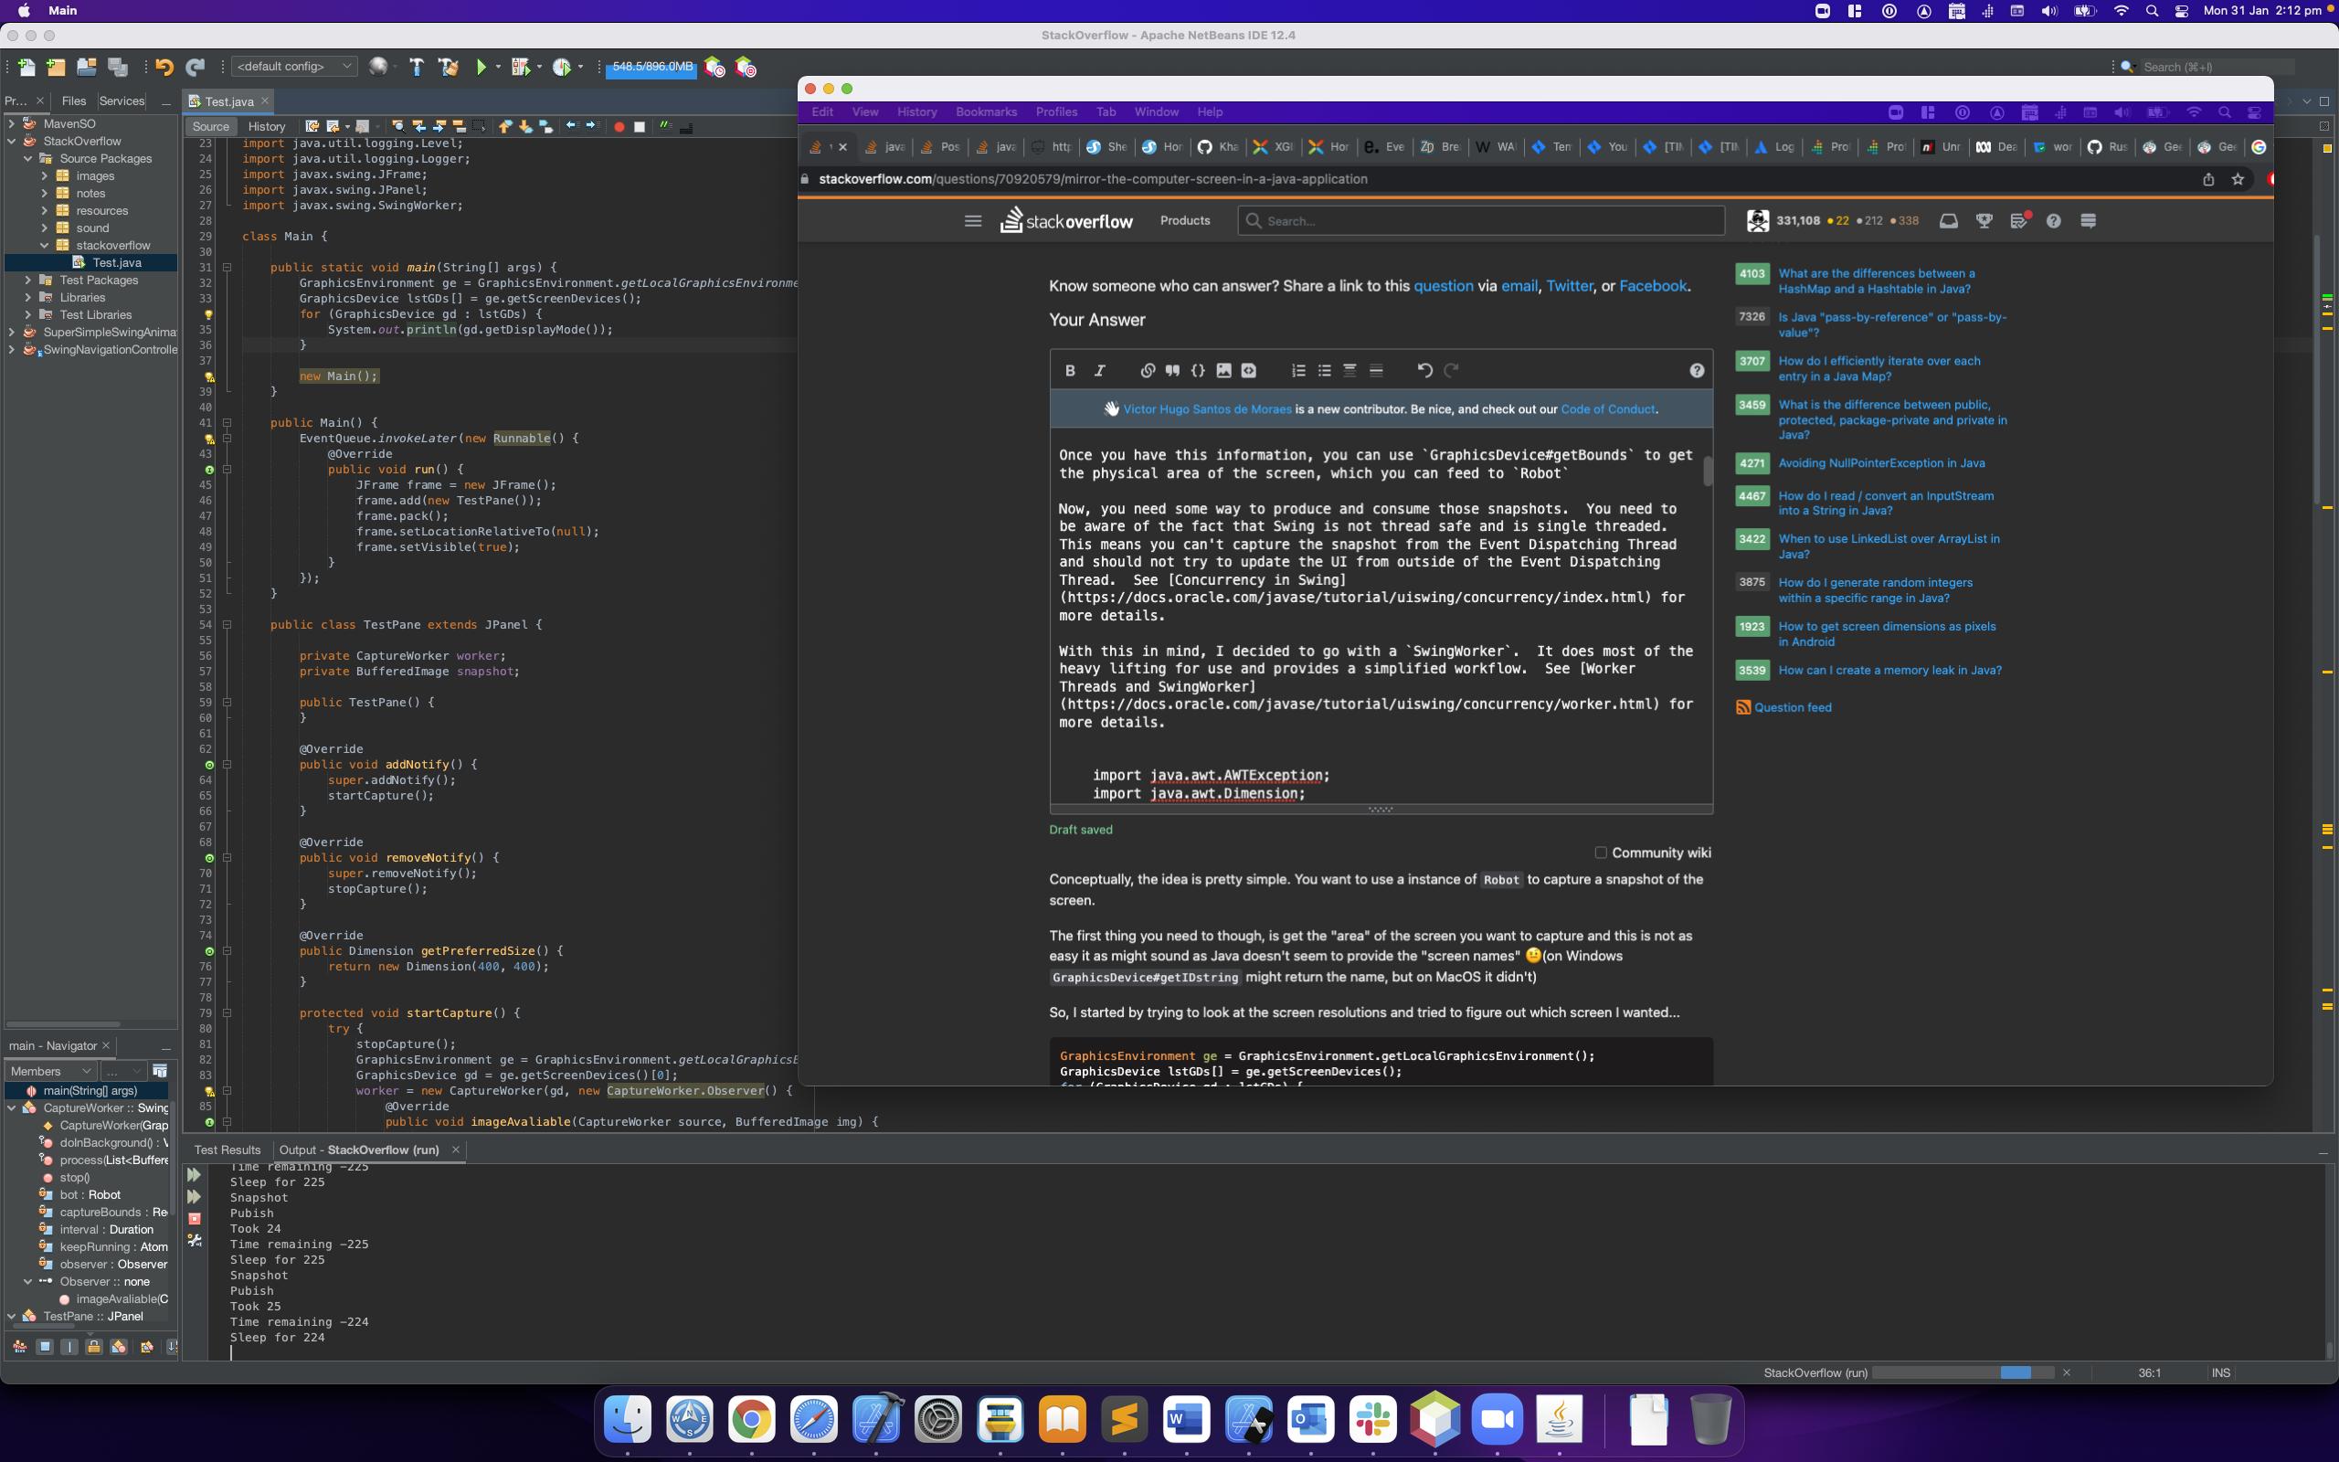Click the Bold button in answer editor
Image resolution: width=2339 pixels, height=1462 pixels.
pyautogui.click(x=1070, y=370)
